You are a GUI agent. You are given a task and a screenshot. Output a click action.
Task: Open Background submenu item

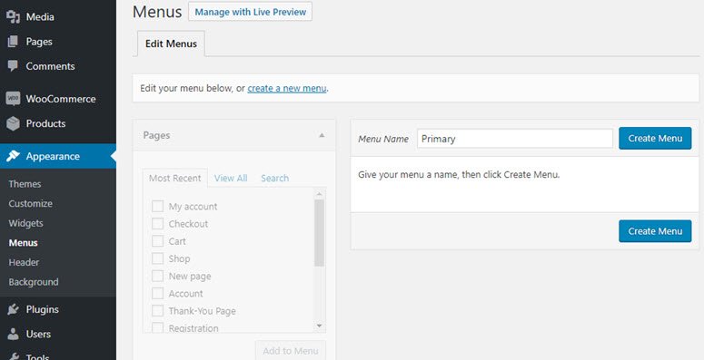[x=34, y=282]
